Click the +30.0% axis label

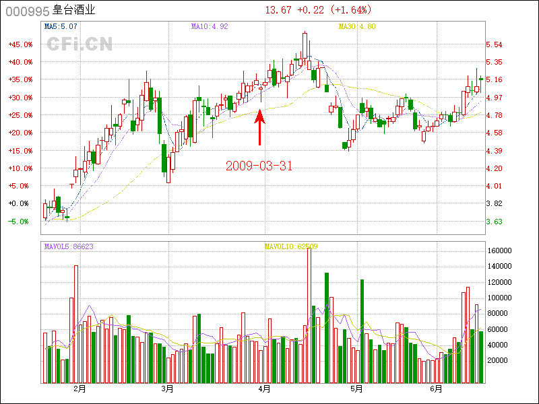(21, 98)
